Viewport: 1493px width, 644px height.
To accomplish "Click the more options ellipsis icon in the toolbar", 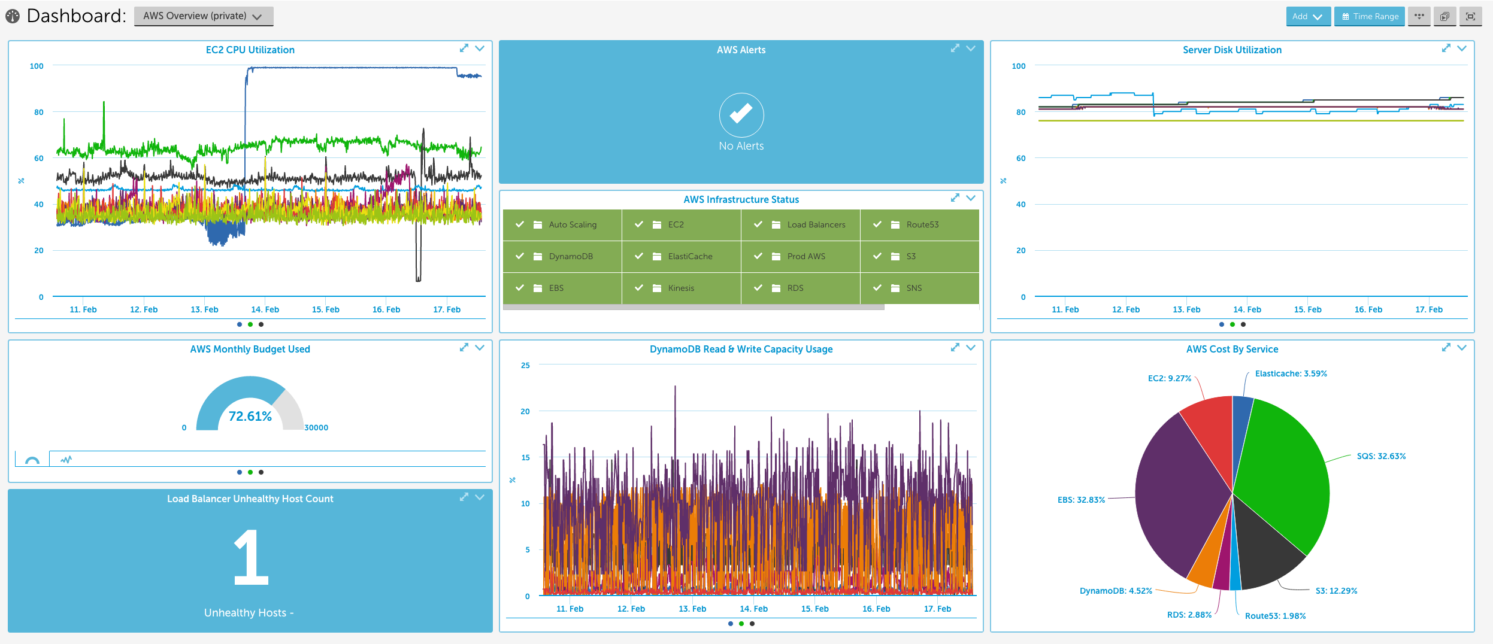I will (1420, 16).
